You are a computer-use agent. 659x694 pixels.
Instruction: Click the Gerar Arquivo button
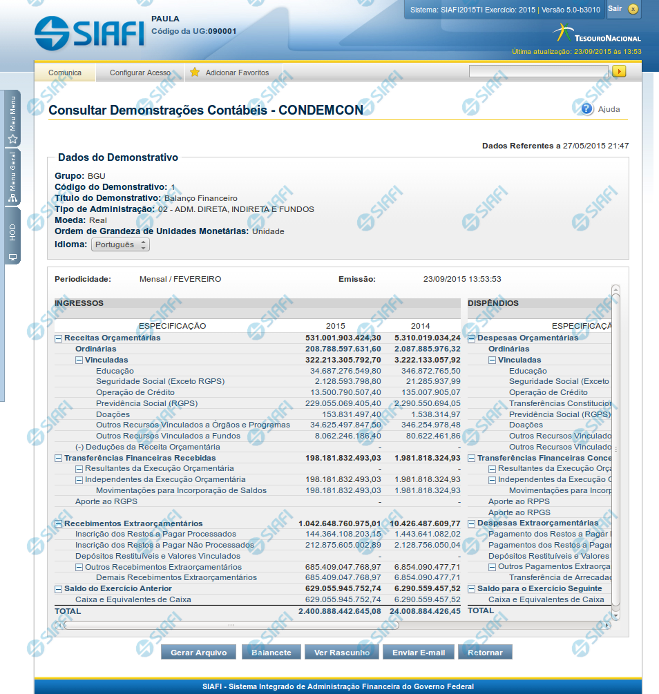198,653
